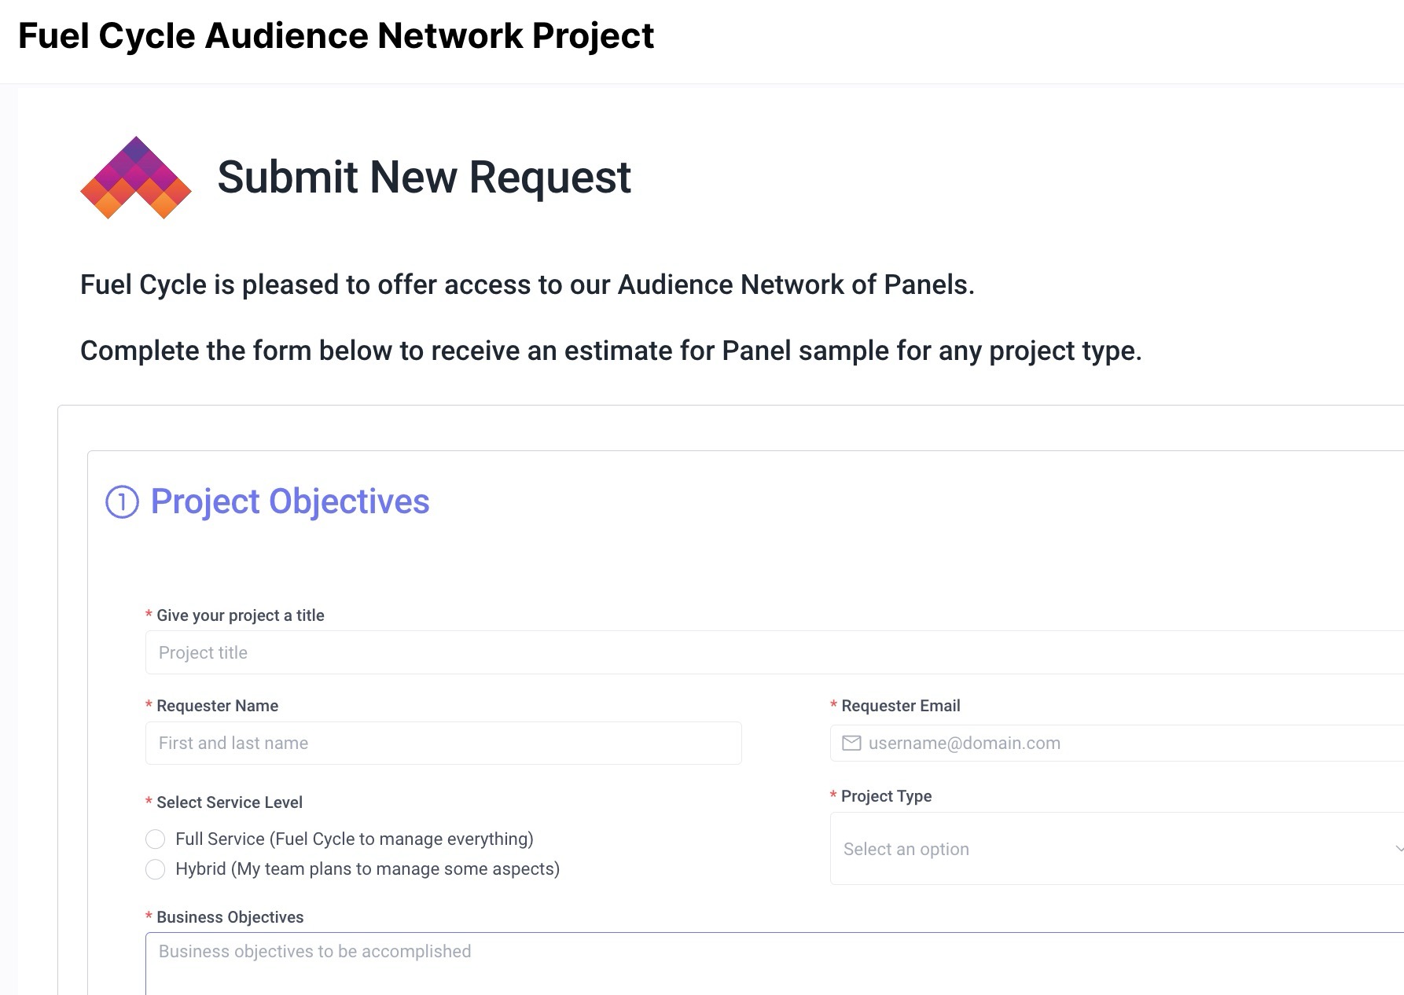Click the Fuel Cycle diamond logo
Viewport: 1404px width, 995px height.
(136, 178)
